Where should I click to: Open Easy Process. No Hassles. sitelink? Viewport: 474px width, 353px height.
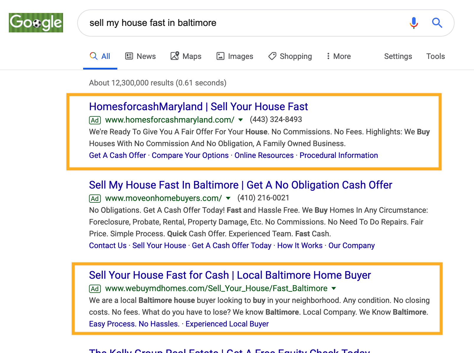tap(134, 324)
